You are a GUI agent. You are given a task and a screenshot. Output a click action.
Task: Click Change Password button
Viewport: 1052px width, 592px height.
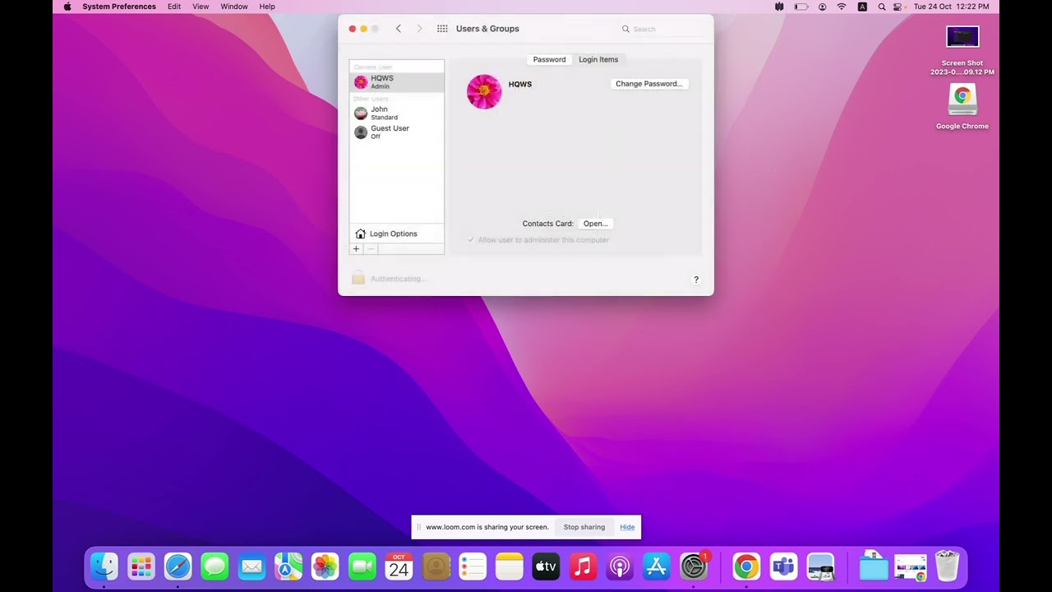click(x=649, y=84)
